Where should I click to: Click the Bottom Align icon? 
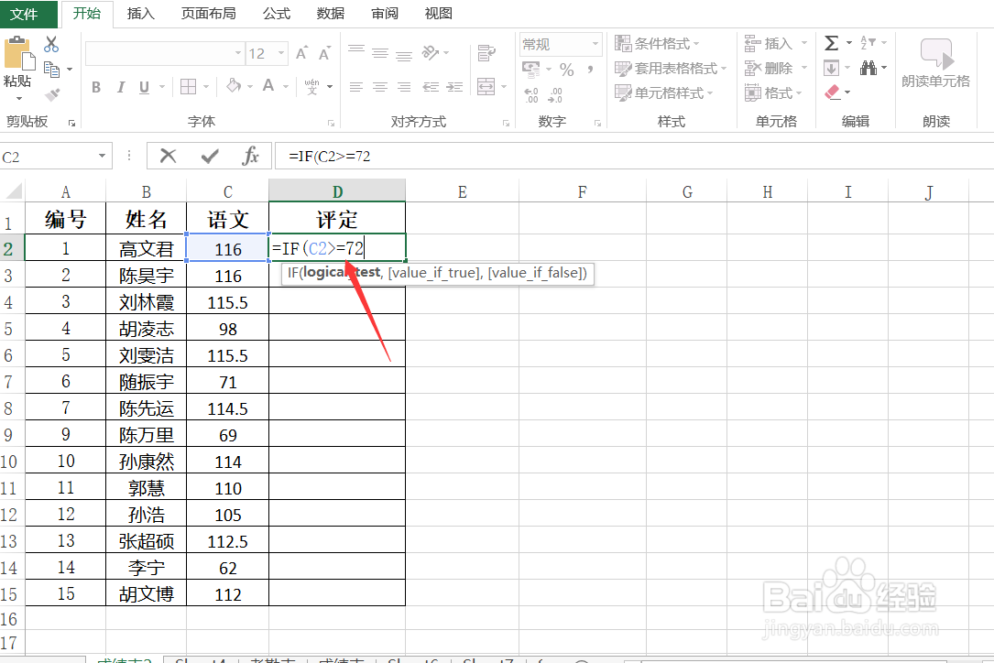point(404,55)
